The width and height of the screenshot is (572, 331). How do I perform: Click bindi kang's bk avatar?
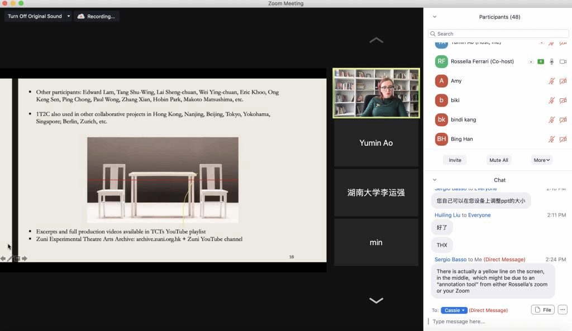[x=441, y=119]
